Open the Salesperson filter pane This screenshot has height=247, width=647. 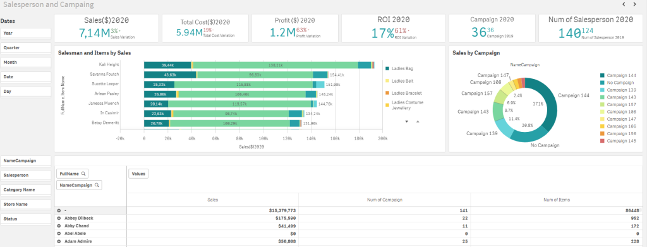click(25, 175)
